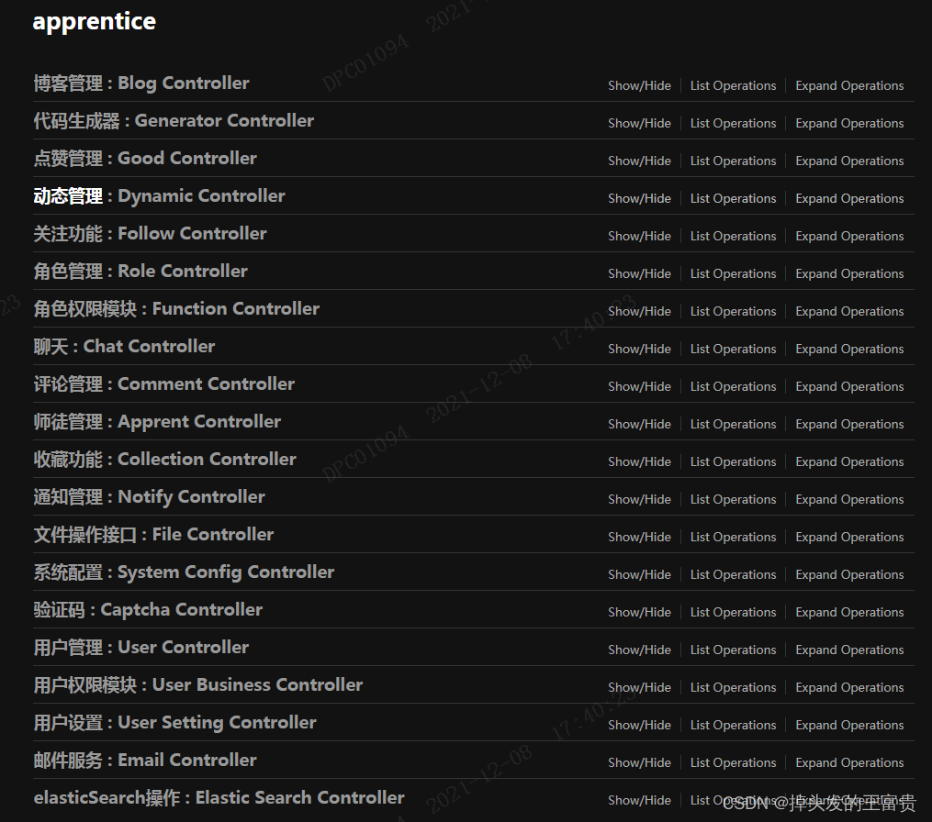
Task: List Operations for Chat Controller
Action: pyautogui.click(x=733, y=349)
